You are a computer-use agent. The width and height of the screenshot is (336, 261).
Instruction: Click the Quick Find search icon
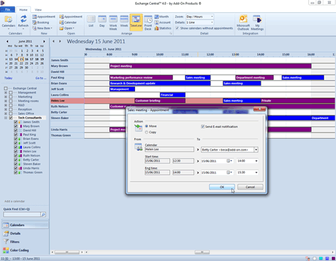tap(43, 215)
